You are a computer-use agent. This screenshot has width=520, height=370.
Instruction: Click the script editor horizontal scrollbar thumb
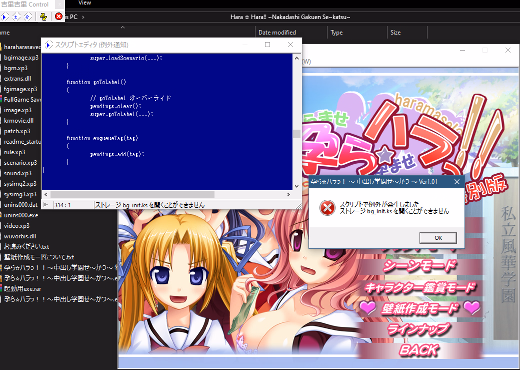tap(132, 194)
